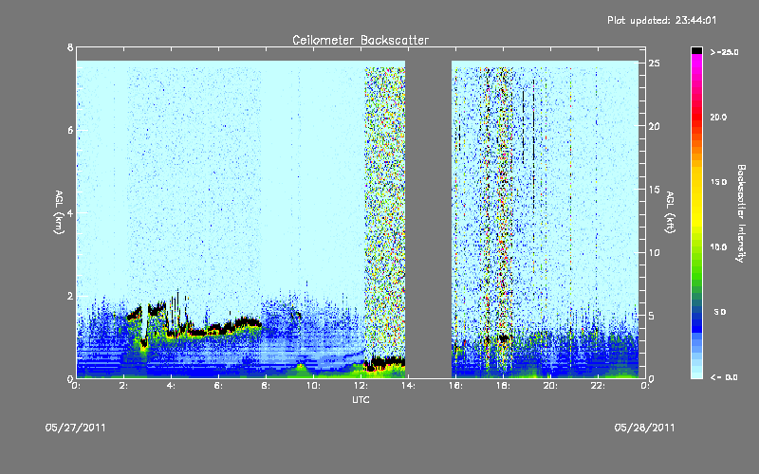Viewport: 759px width, 474px height.
Task: Click the "8:" hour tick on UTC axis
Action: [267, 386]
